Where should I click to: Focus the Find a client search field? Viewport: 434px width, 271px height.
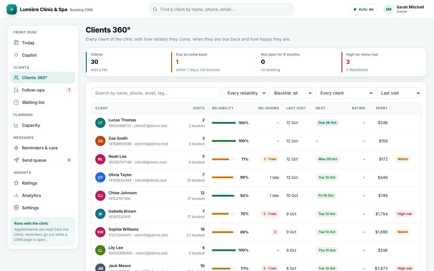click(x=221, y=9)
